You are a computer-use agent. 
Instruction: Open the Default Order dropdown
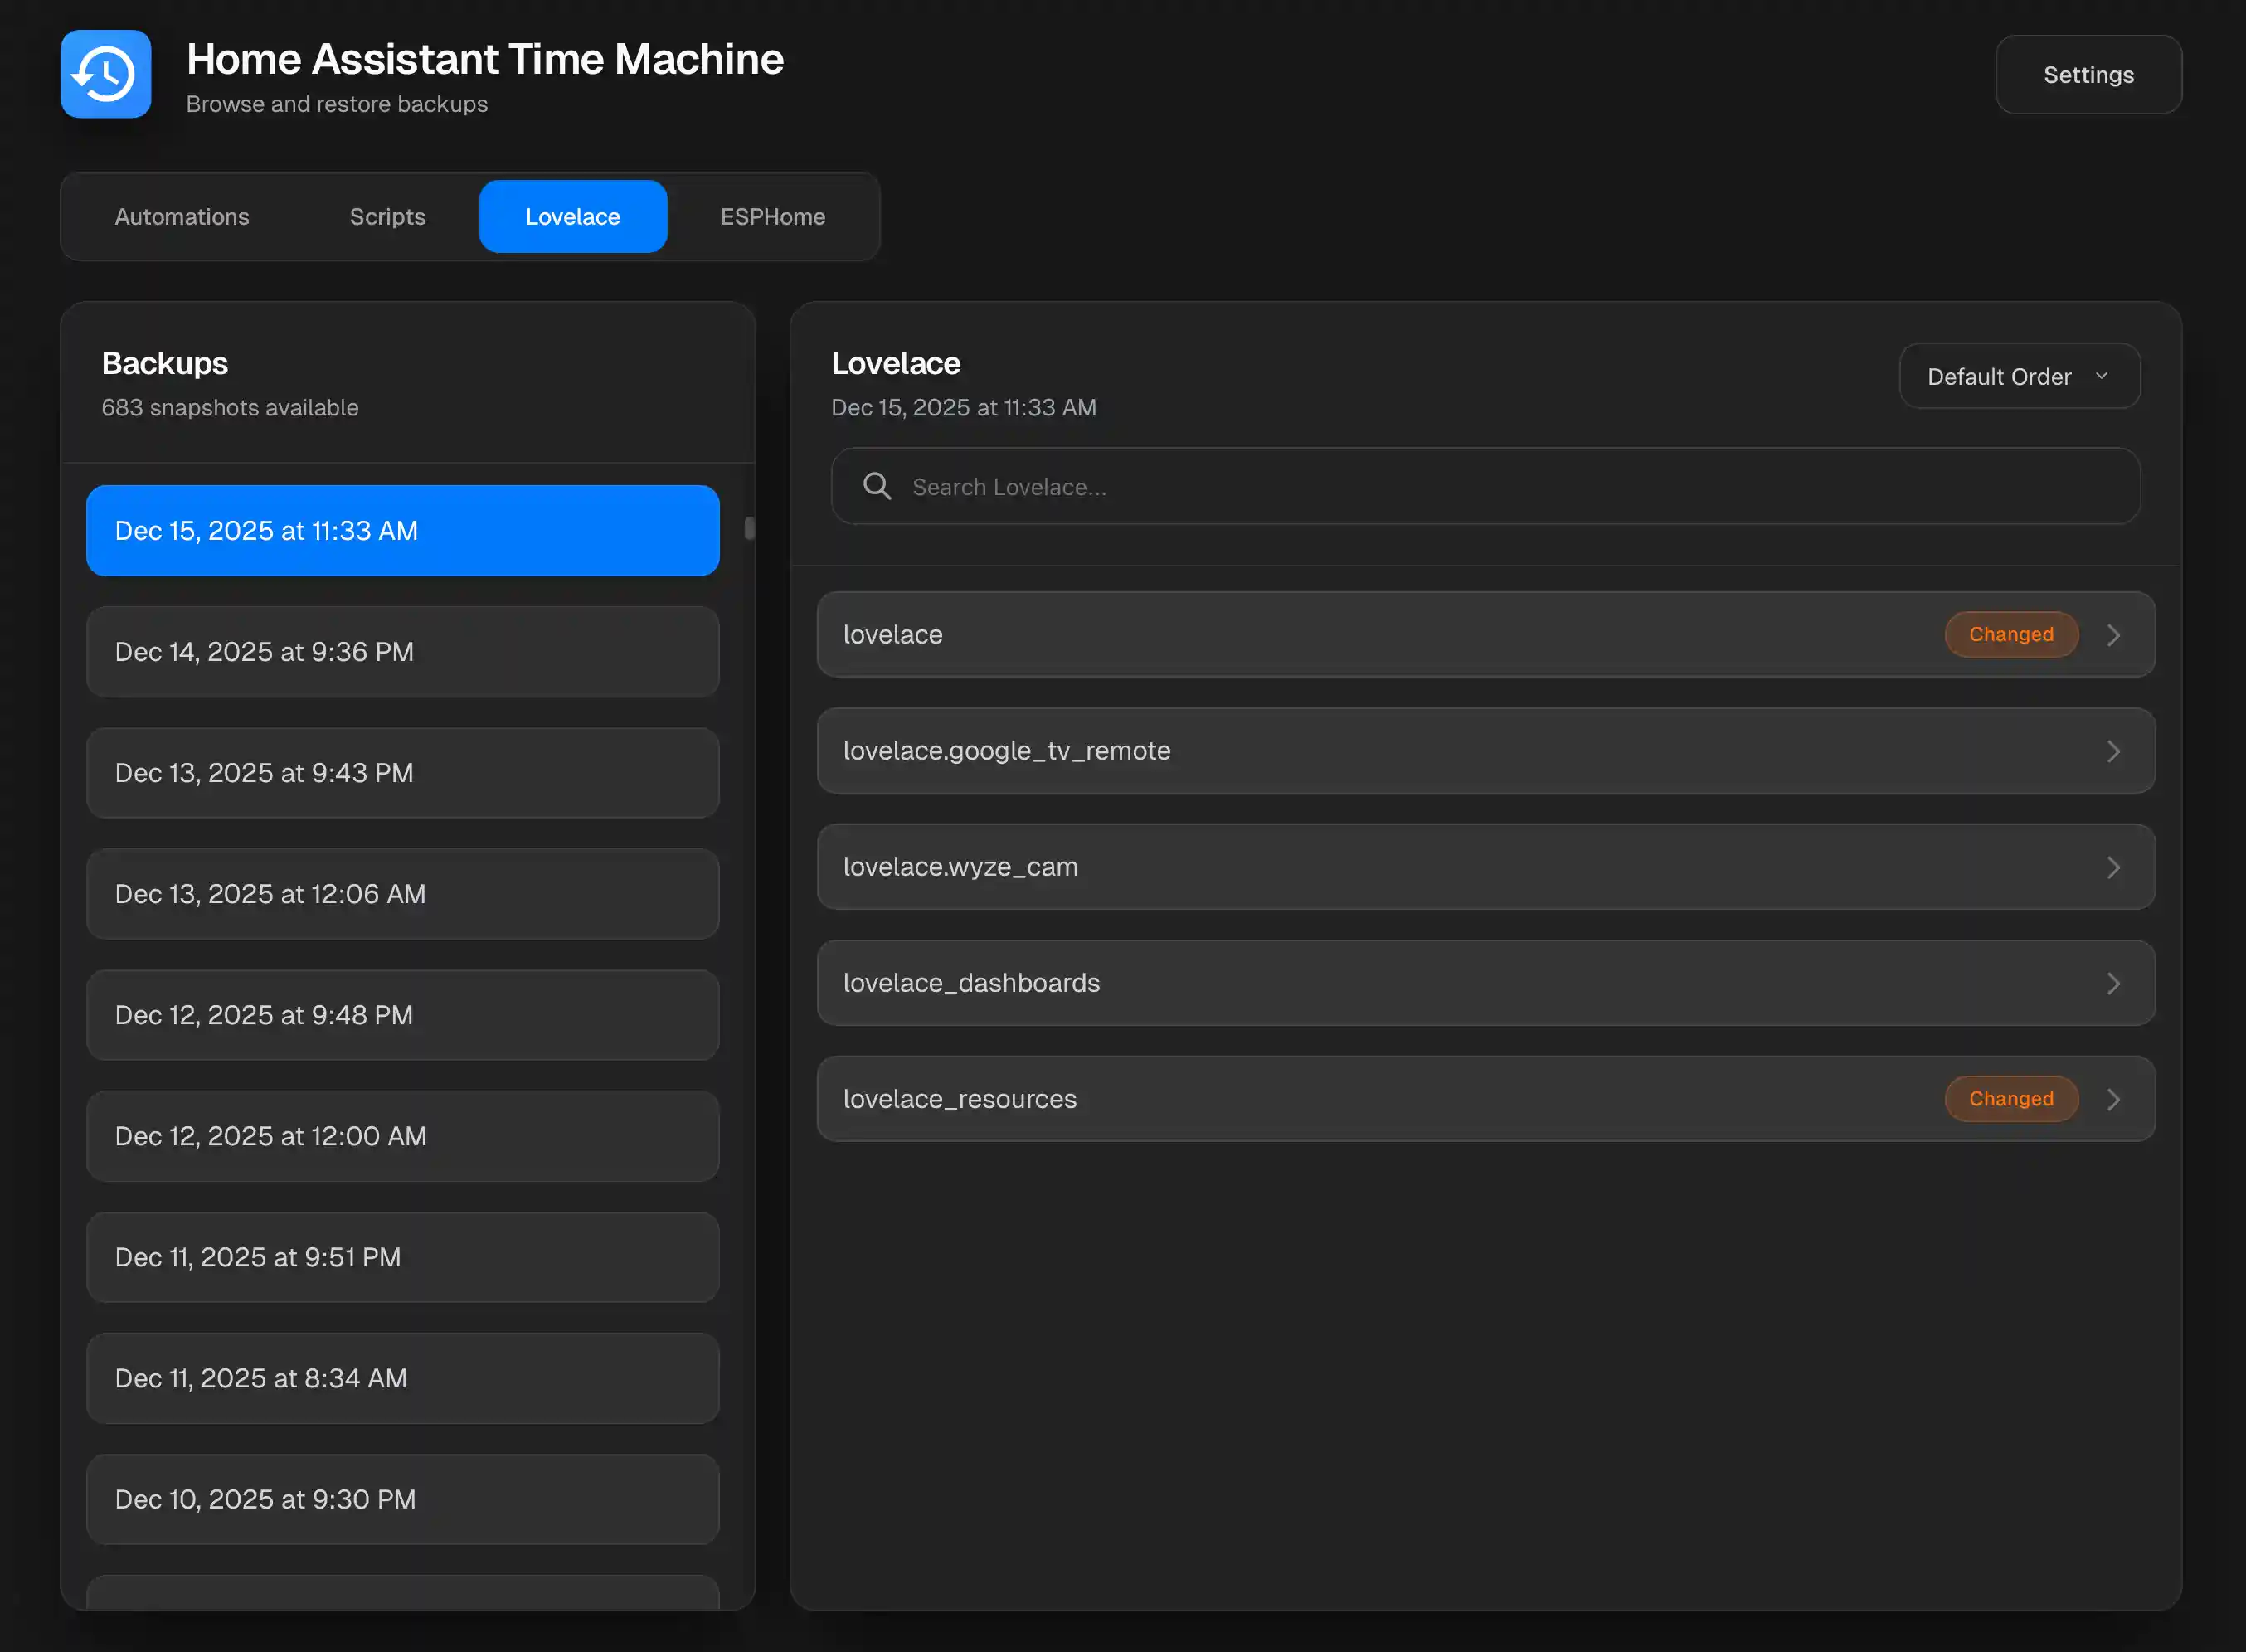pos(2019,376)
